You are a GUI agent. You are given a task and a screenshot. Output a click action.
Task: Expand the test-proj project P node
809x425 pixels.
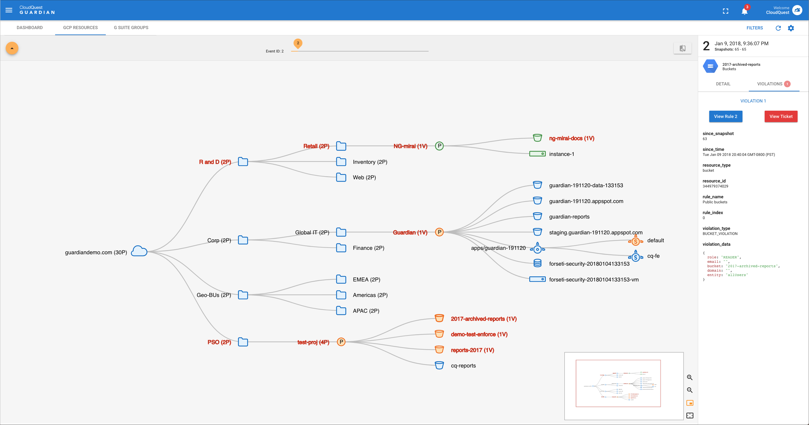341,342
